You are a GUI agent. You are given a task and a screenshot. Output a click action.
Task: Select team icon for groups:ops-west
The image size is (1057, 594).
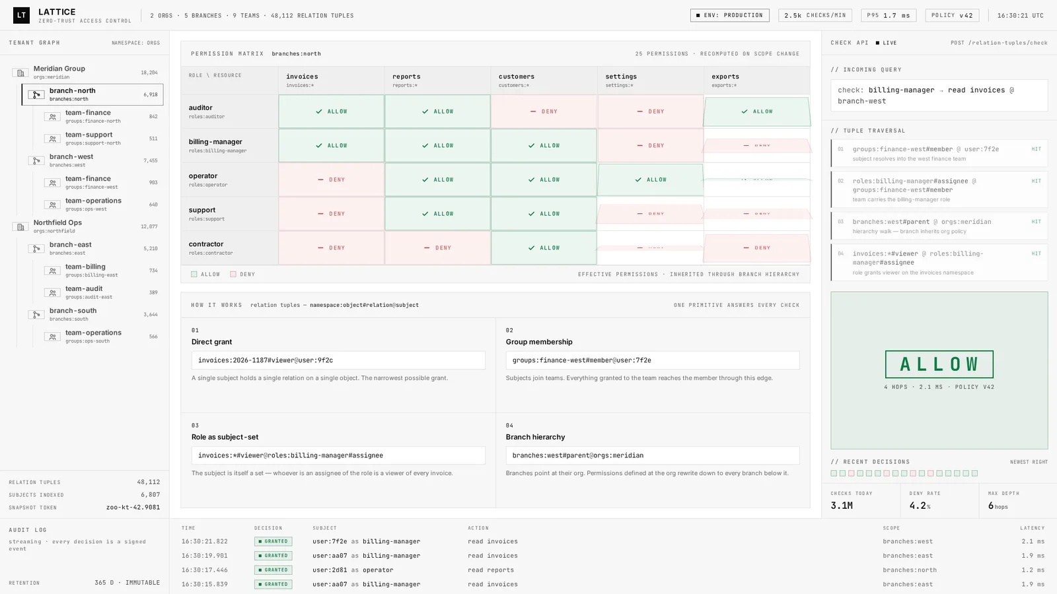click(52, 205)
